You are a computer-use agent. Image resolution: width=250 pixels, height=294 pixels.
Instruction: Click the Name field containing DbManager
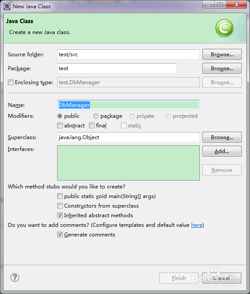pos(128,105)
